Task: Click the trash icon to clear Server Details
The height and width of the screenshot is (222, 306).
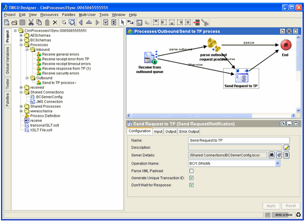Action: (286, 155)
